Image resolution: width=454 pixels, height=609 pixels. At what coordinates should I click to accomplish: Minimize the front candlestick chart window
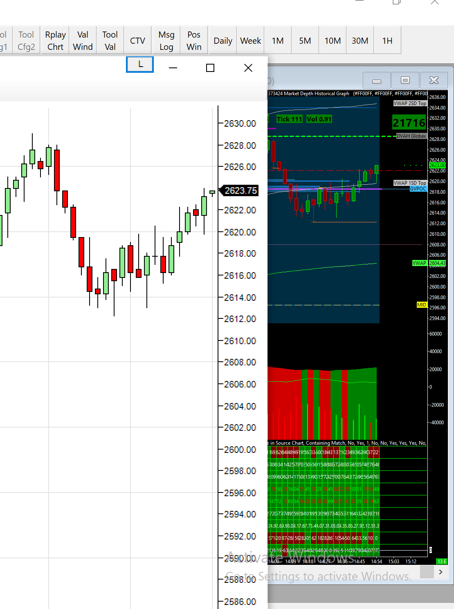coord(173,68)
